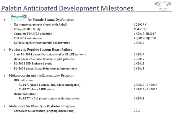Select the heading 'for Female Sexual Dysfunction'
The height and width of the screenshot is (113, 172).
[x=51, y=19]
